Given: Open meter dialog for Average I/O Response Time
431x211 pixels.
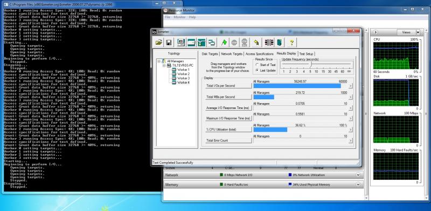Looking at the screenshot, I should click(351, 108).
